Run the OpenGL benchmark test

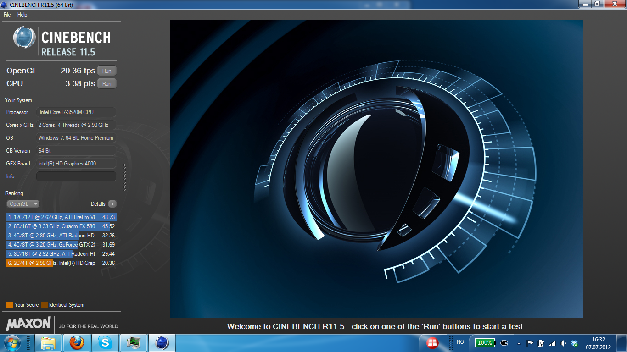point(107,71)
